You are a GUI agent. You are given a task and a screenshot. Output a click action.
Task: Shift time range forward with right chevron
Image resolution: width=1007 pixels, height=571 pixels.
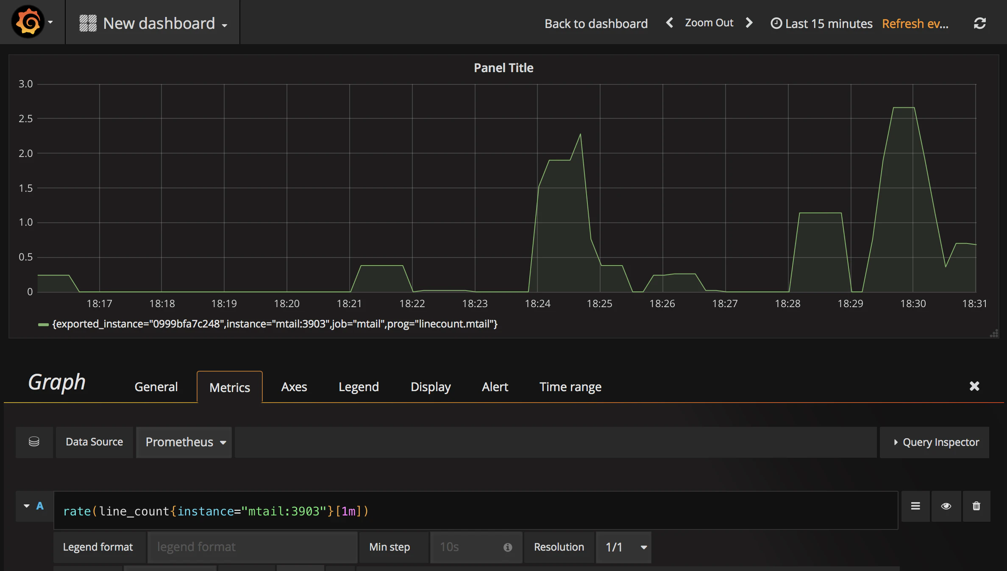[749, 23]
